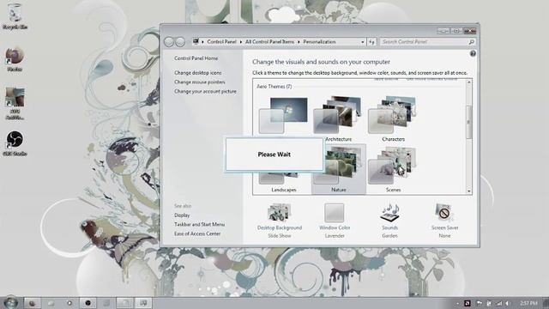Select the Windows 7 Aero theme thumbnail
Viewport: 549px width, 309px height.
(x=283, y=115)
